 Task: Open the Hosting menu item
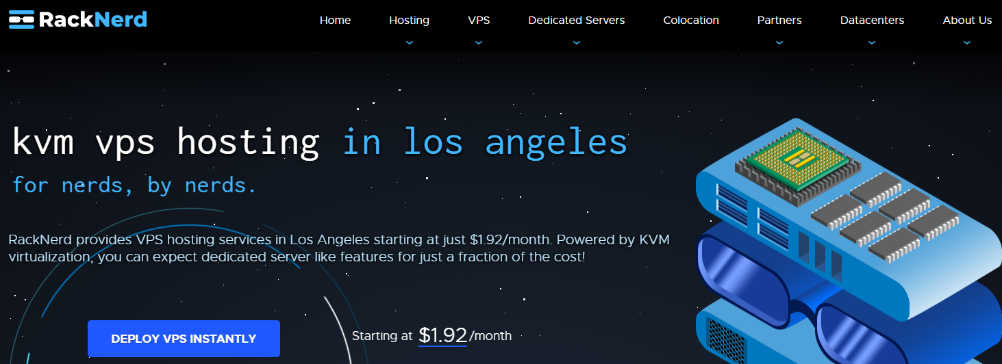[409, 21]
